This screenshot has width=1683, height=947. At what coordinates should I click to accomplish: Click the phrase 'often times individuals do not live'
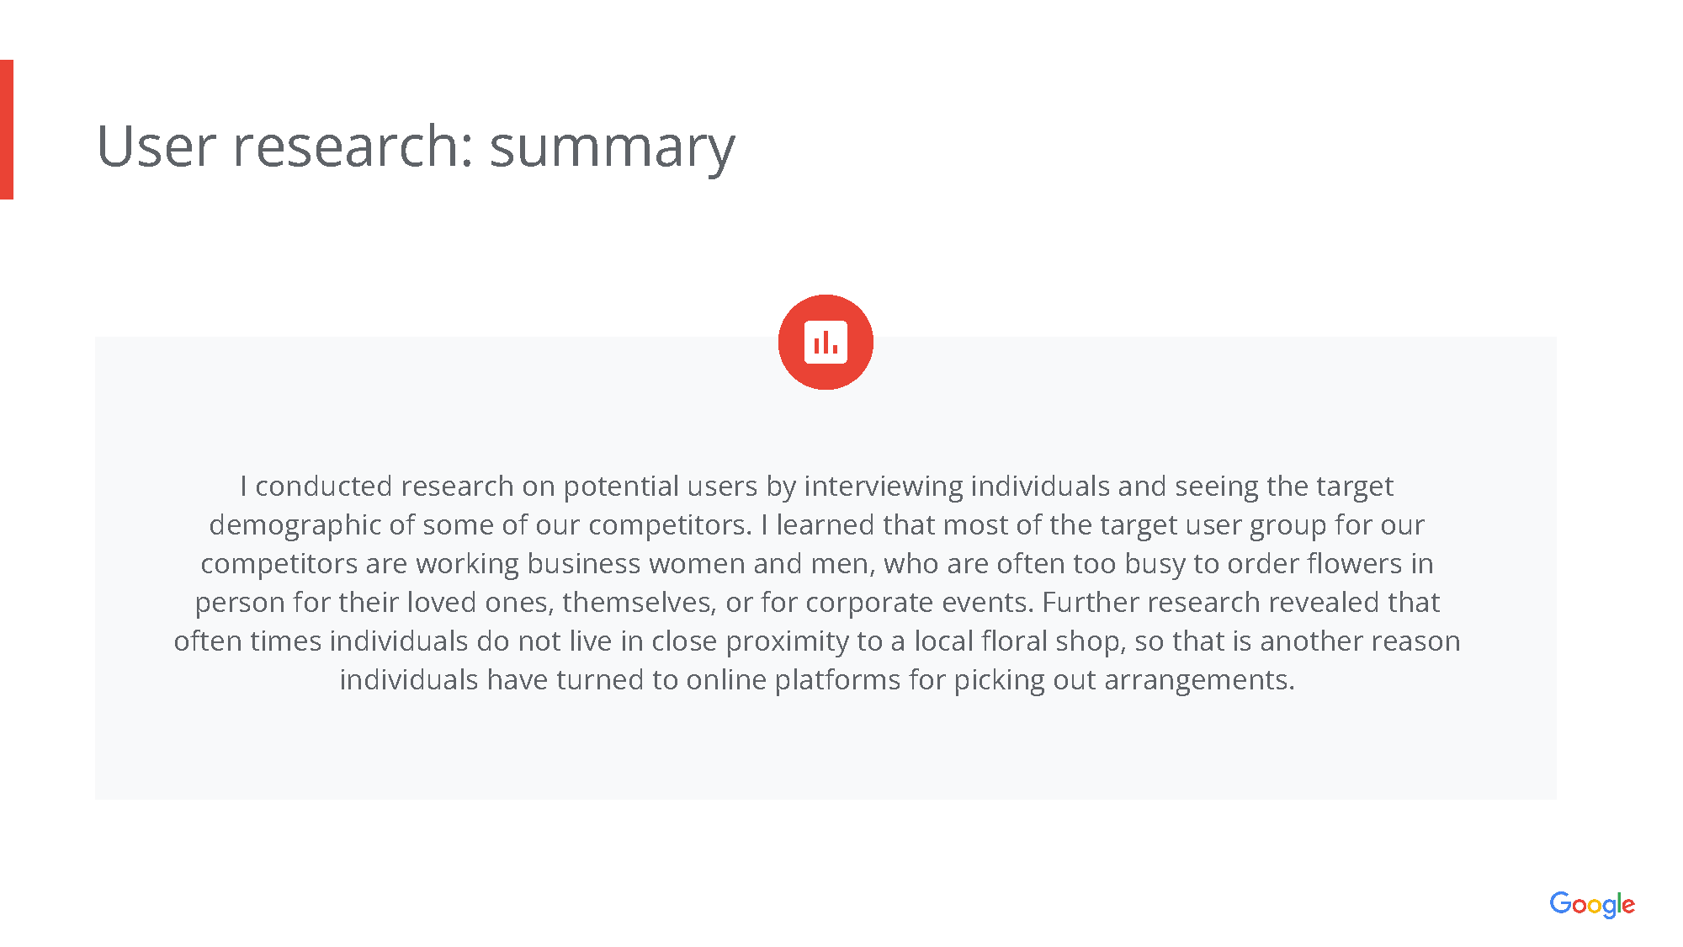tap(393, 641)
